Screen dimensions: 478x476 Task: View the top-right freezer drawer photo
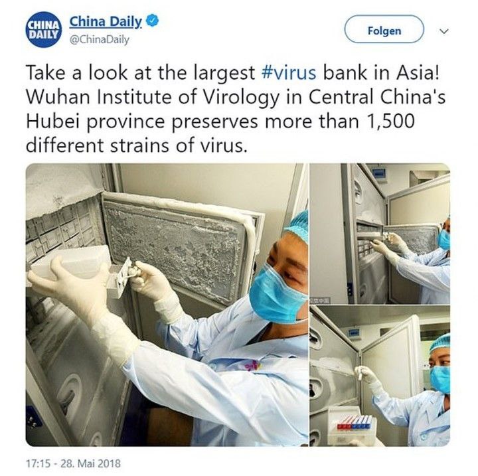click(380, 234)
